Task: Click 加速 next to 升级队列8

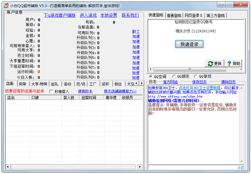Action: coord(136,73)
